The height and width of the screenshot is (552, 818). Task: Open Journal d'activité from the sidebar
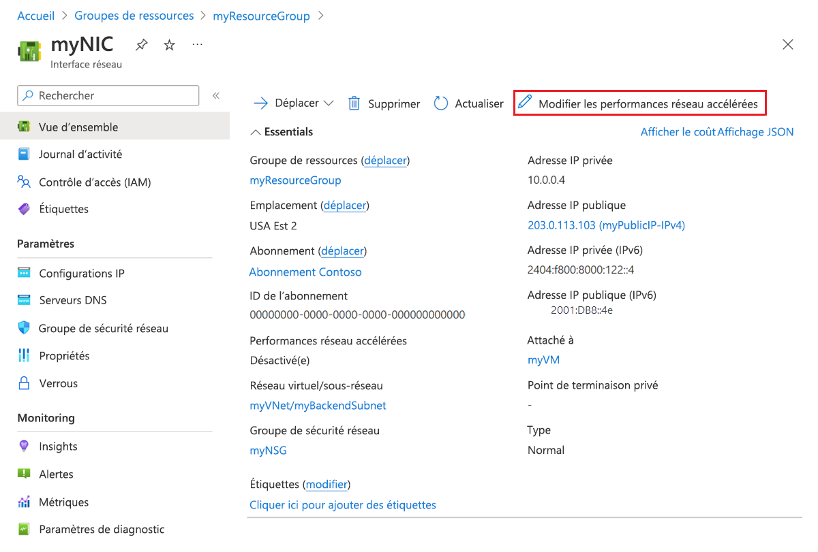point(80,155)
